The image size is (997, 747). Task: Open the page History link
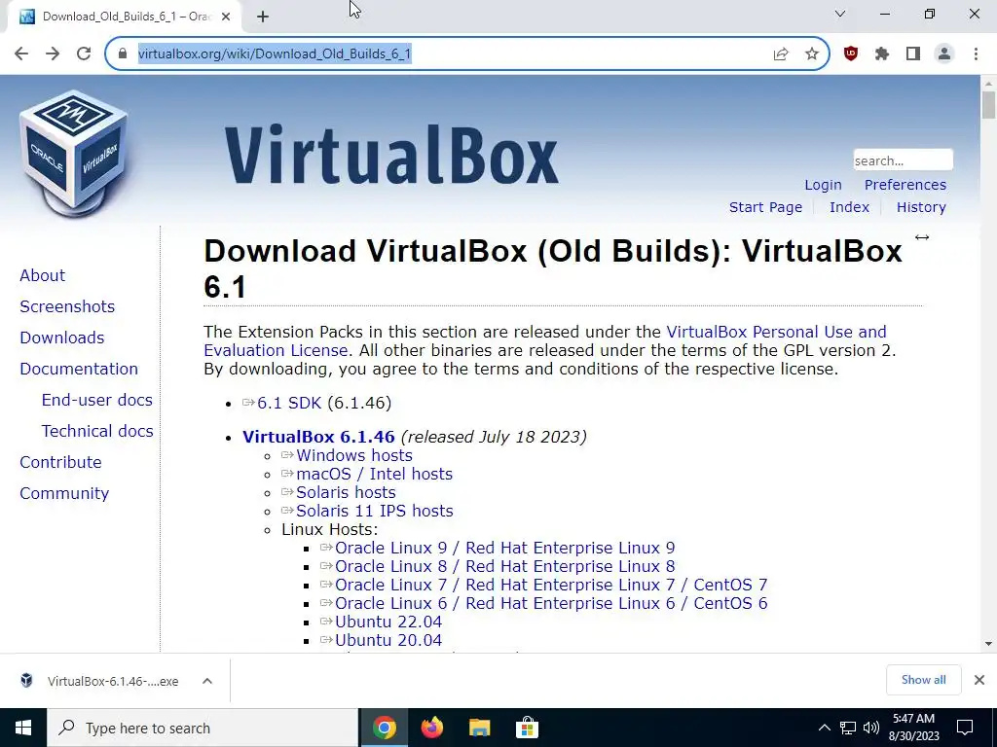tap(921, 207)
